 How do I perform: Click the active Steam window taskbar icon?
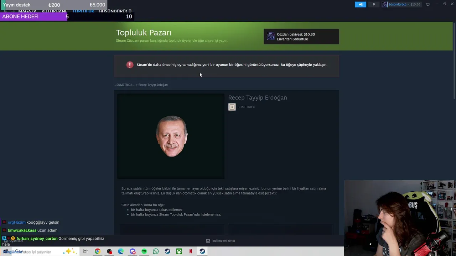click(x=202, y=251)
